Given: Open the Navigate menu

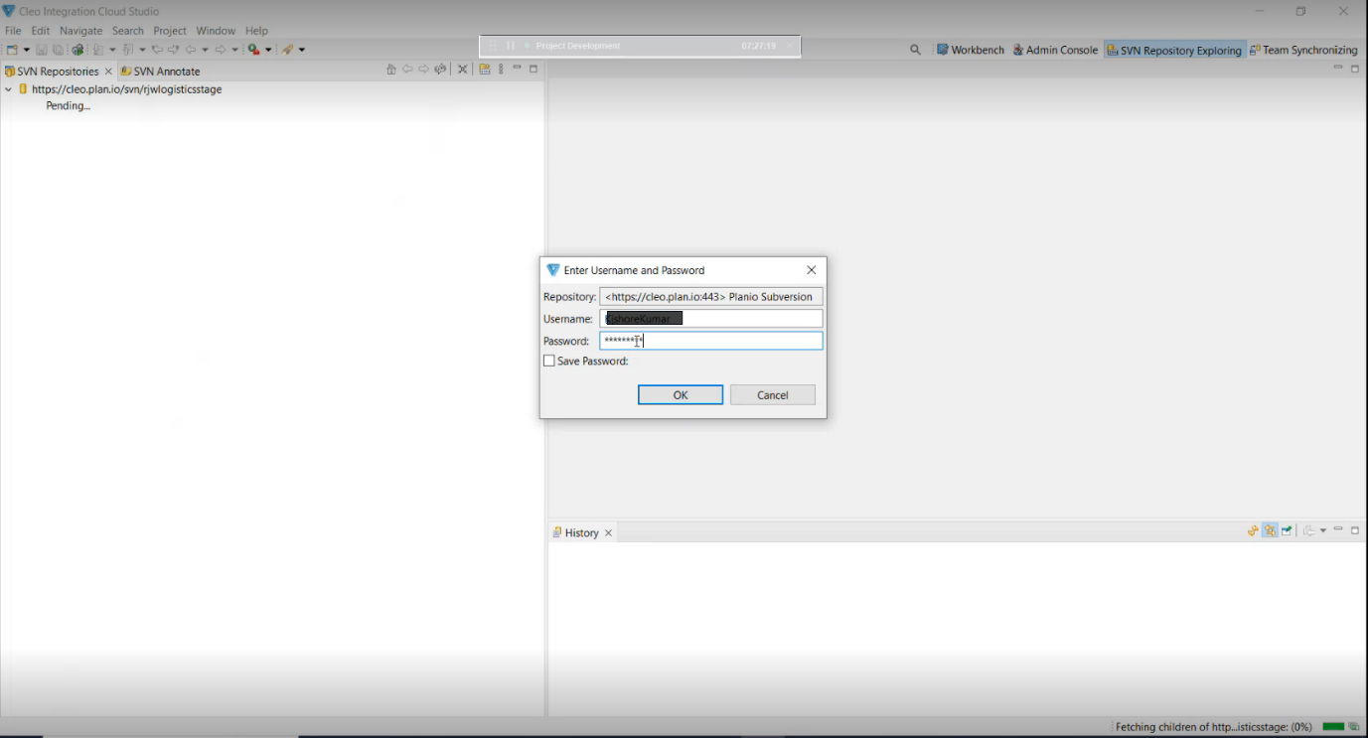Looking at the screenshot, I should click(x=80, y=31).
